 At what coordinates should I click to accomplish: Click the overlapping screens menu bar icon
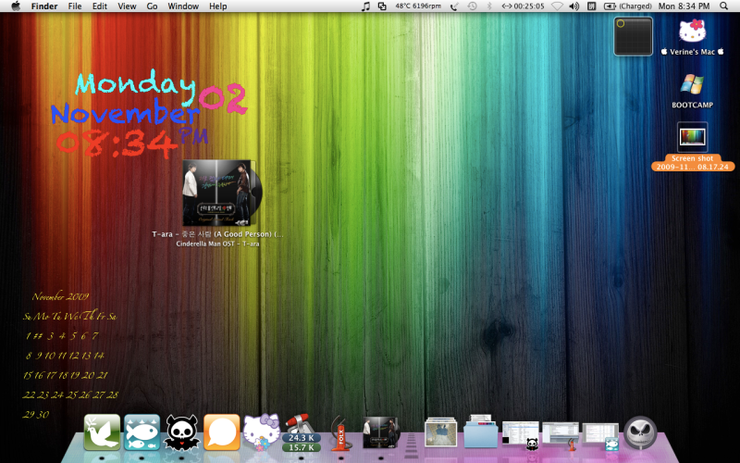[382, 6]
